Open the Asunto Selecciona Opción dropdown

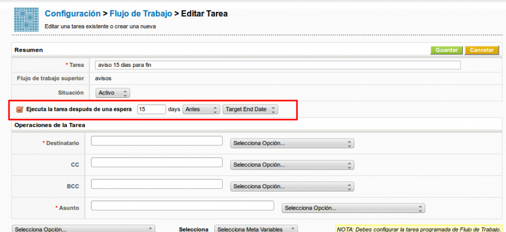[x=353, y=208]
